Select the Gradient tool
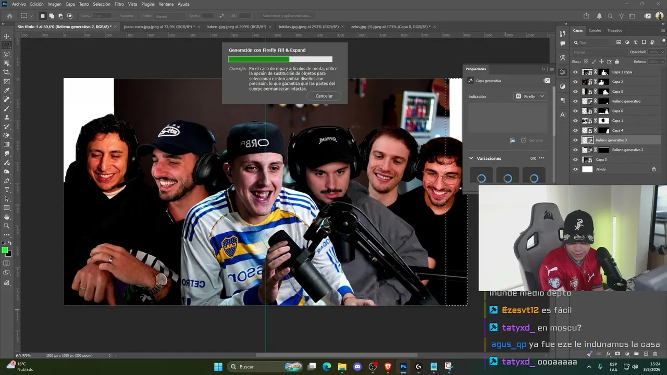 pos(7,145)
